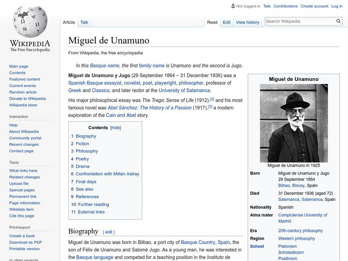348x261 pixels.
Task: Switch to the Talk tab
Action: click(x=84, y=22)
